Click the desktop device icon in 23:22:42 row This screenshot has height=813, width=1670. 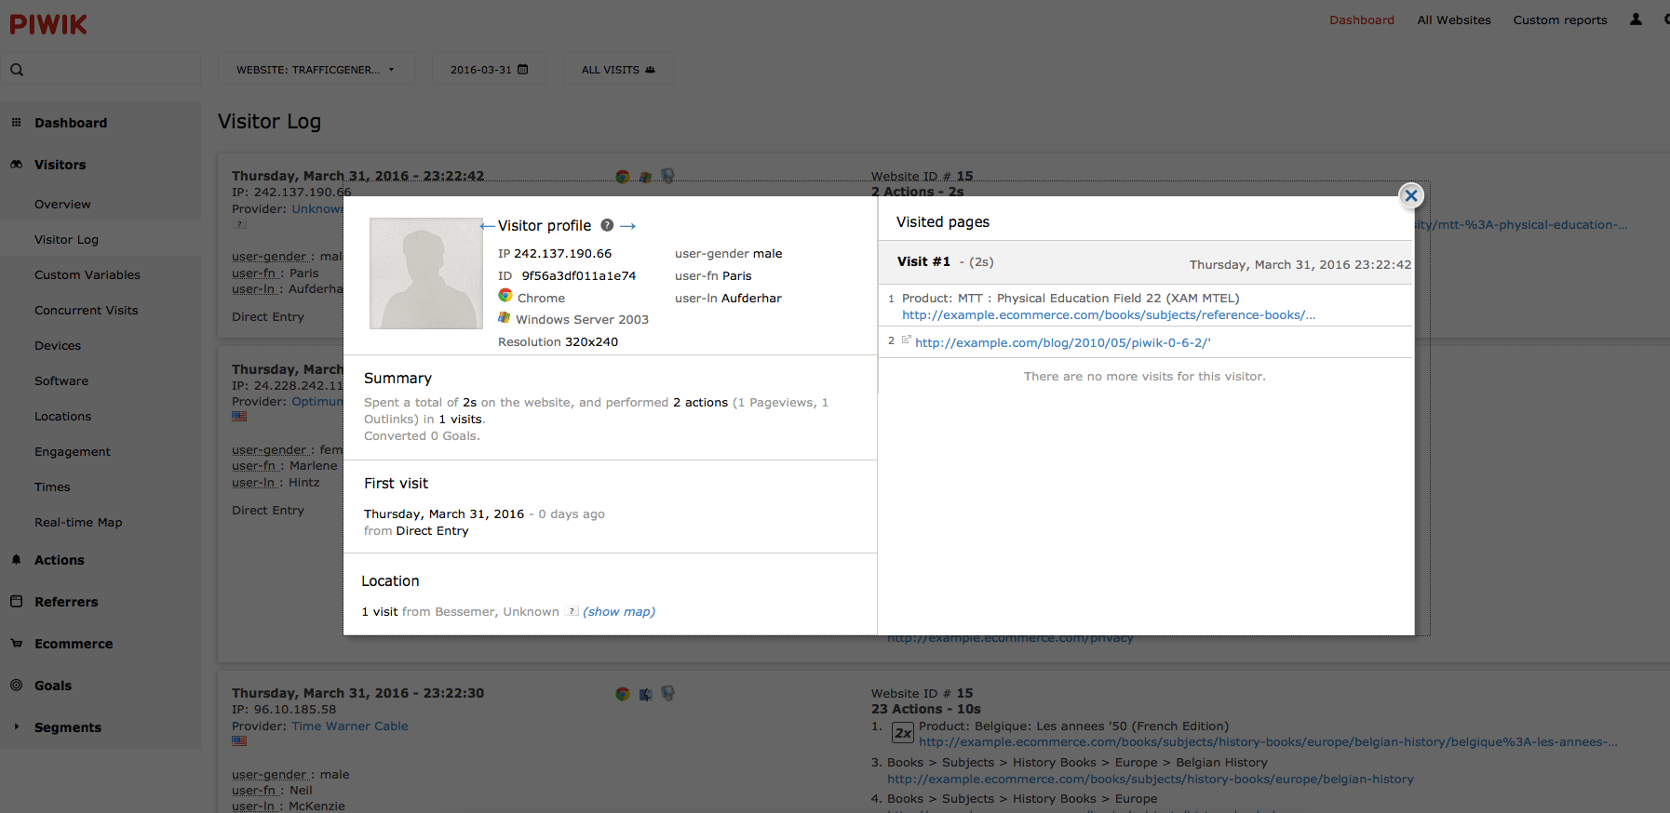(667, 175)
